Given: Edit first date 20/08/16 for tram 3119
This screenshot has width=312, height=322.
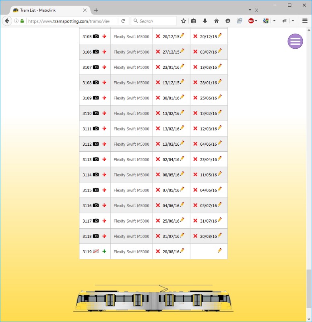Looking at the screenshot, I should coord(182,250).
